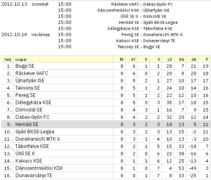Click the Taksony SE team entry
Screen dimensions: 211x180
[28, 88]
